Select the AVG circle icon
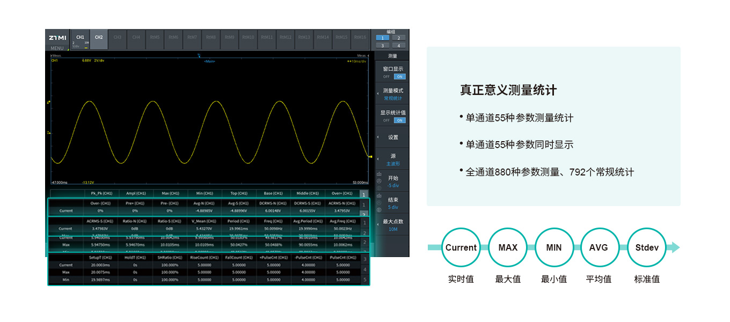Screen dimensions: 730x322 point(598,247)
